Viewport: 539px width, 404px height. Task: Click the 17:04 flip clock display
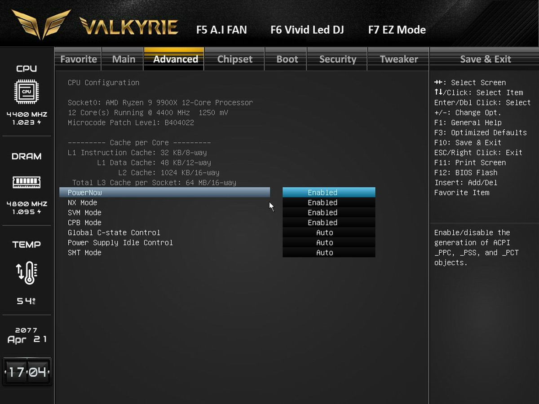(27, 372)
